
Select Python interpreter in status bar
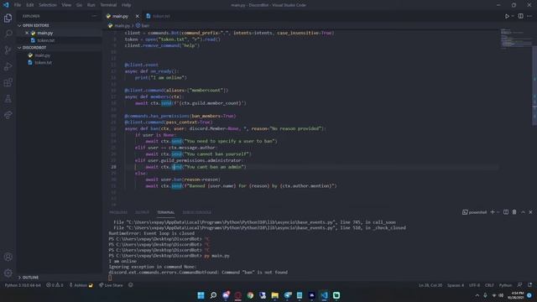[x=23, y=285]
